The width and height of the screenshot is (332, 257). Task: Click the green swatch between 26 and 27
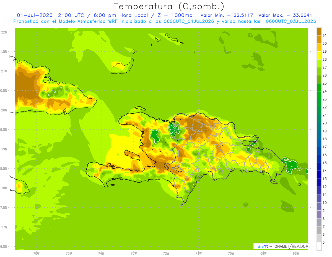coord(319,71)
